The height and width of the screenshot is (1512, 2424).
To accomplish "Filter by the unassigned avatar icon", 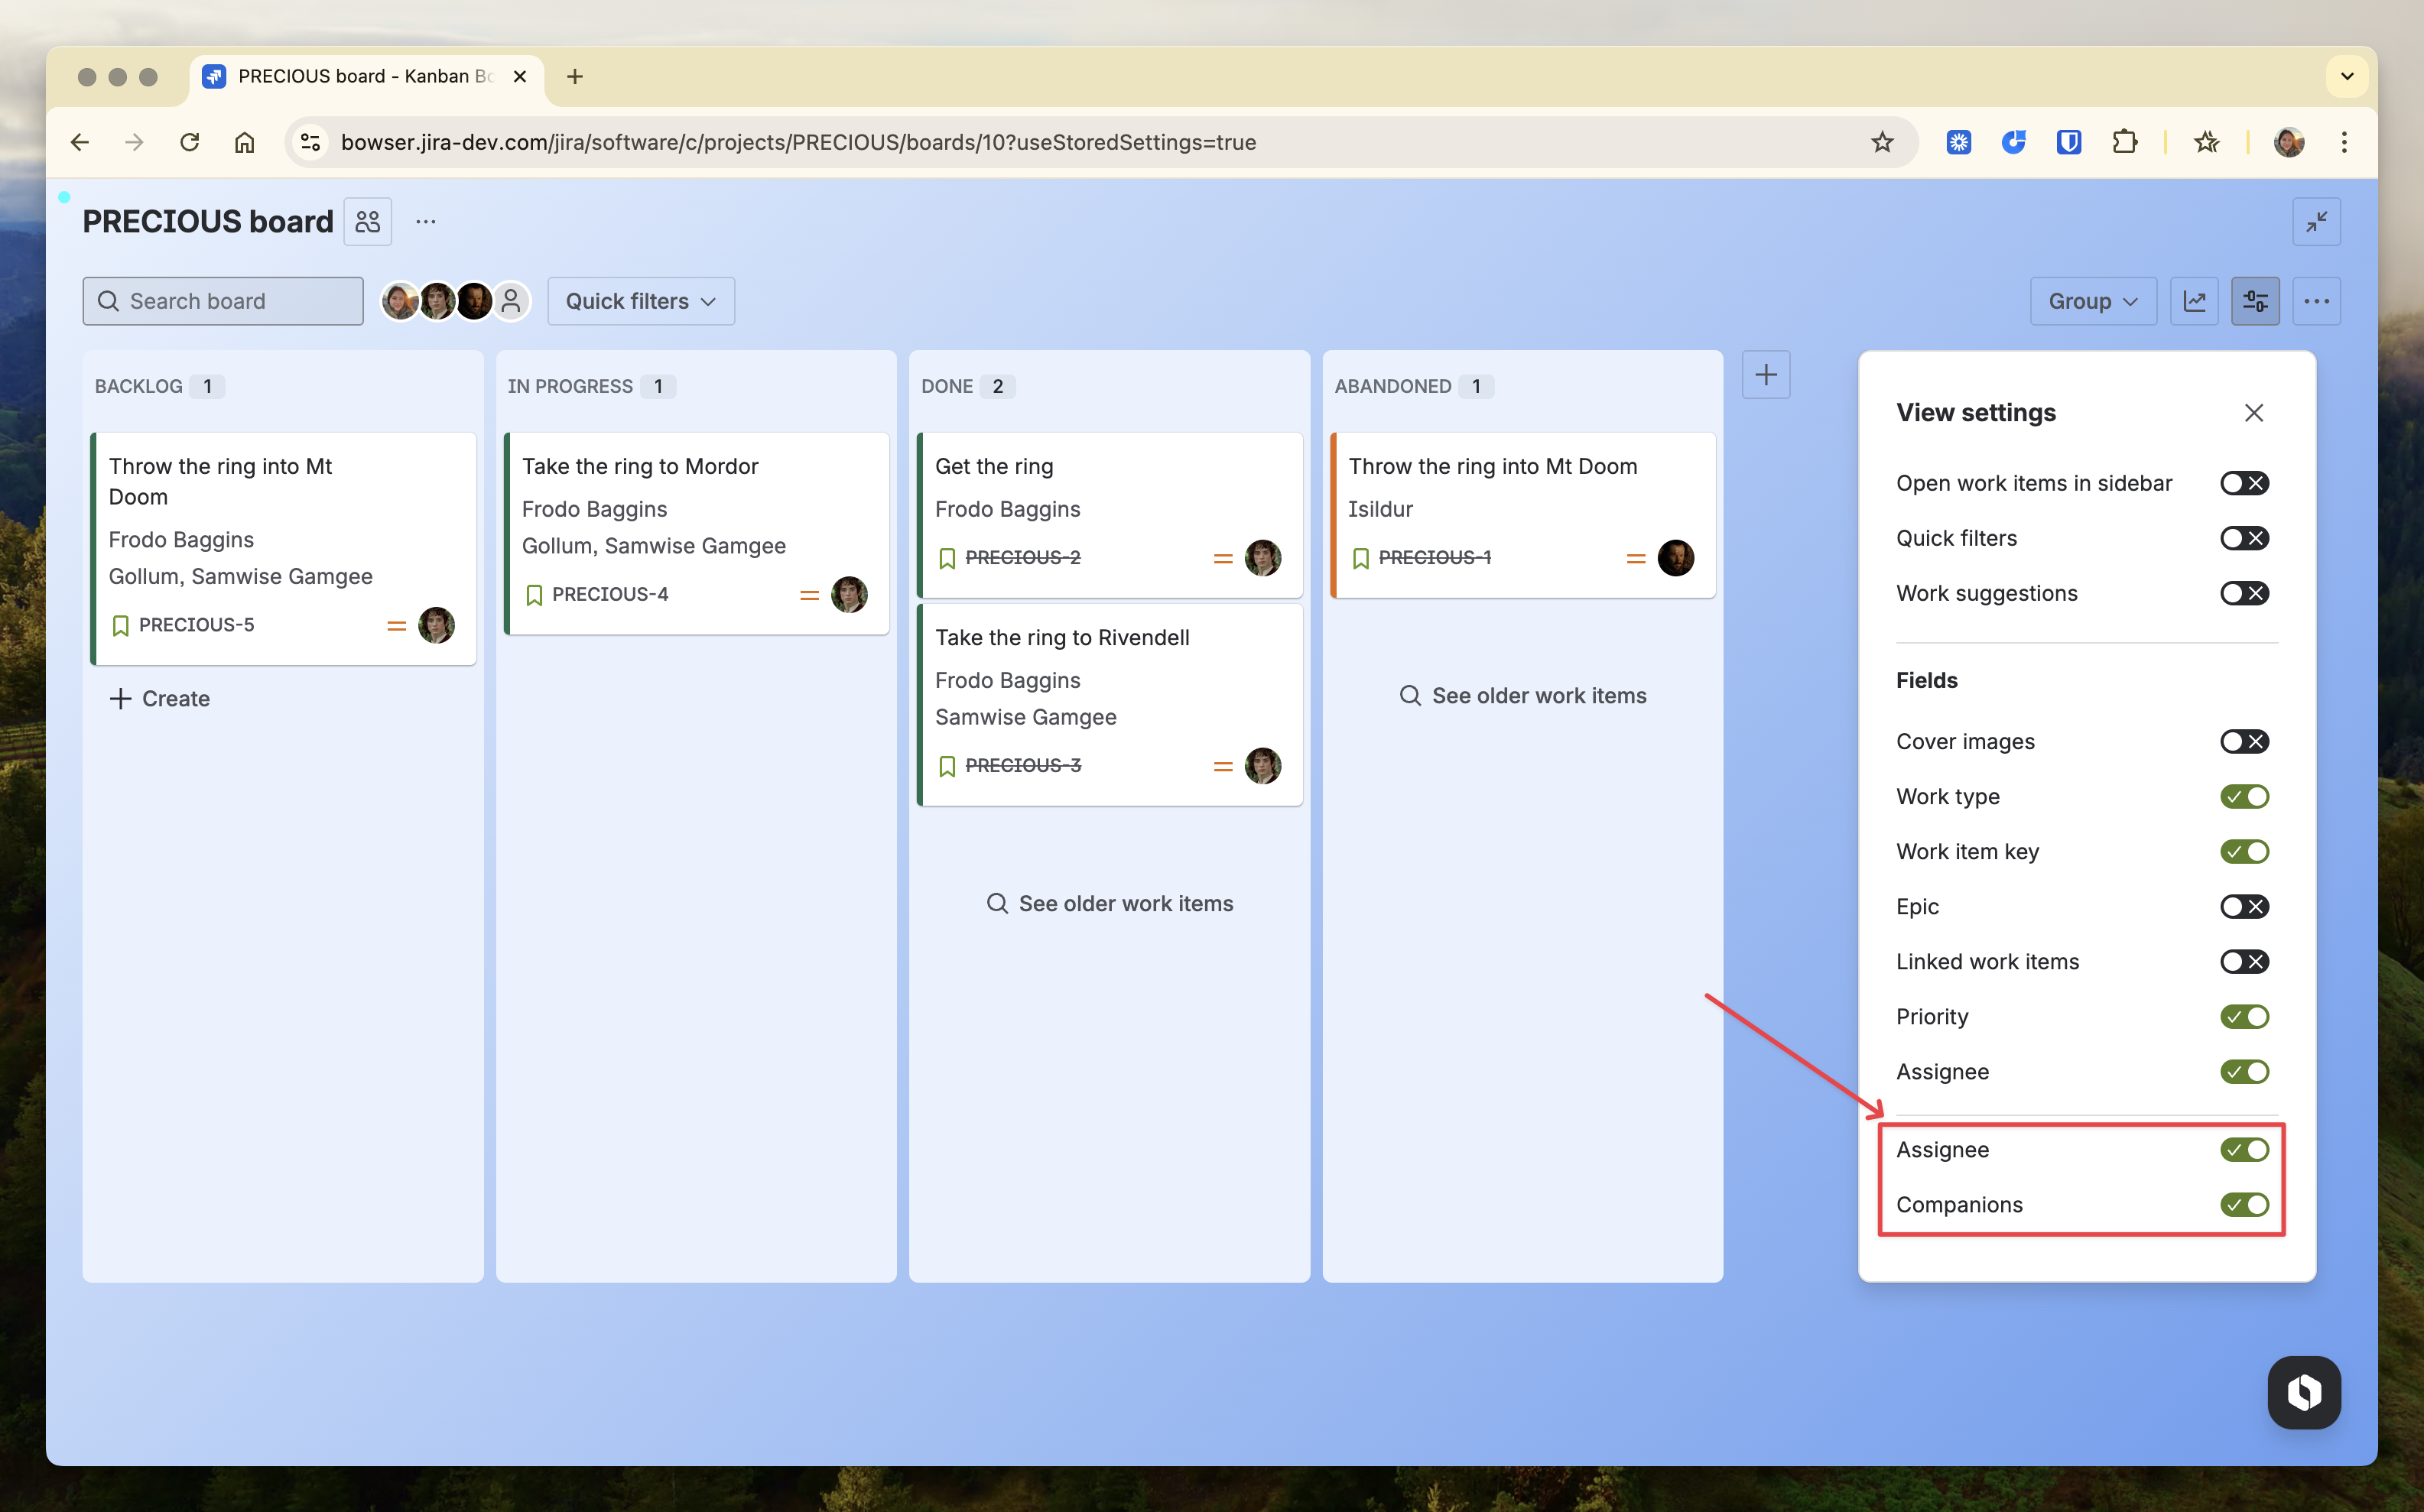I will point(512,301).
